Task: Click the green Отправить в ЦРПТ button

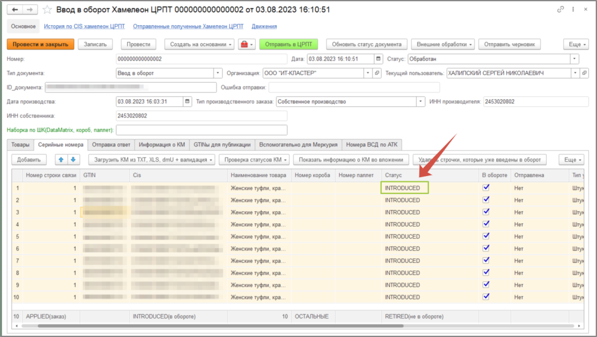Action: [289, 44]
